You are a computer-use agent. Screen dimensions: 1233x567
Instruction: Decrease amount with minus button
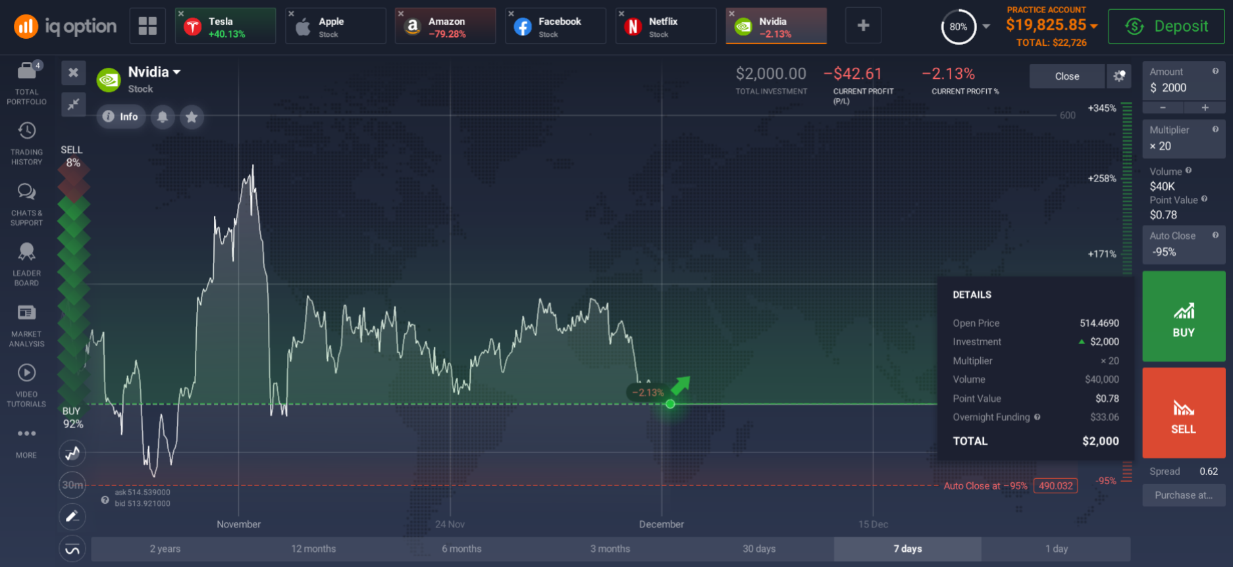tap(1163, 108)
